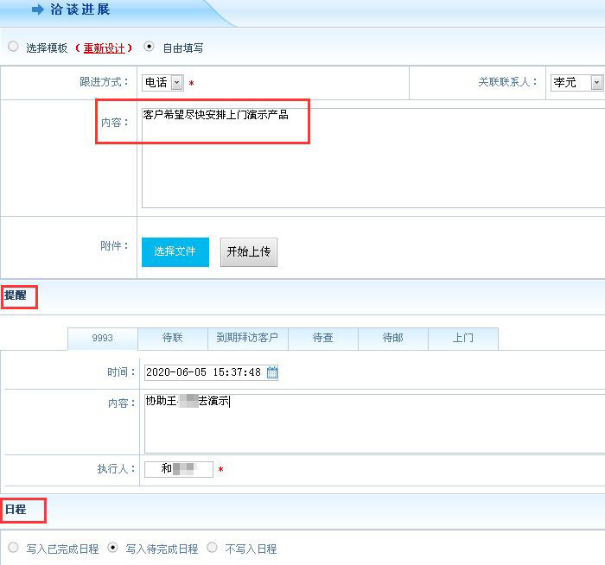Select 不写入日程 radio button
This screenshot has width=605, height=565.
click(x=212, y=548)
